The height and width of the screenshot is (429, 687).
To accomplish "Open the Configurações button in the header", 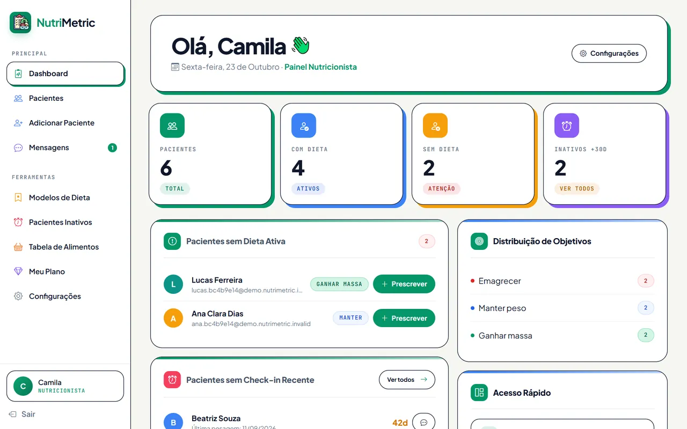I will pos(609,54).
